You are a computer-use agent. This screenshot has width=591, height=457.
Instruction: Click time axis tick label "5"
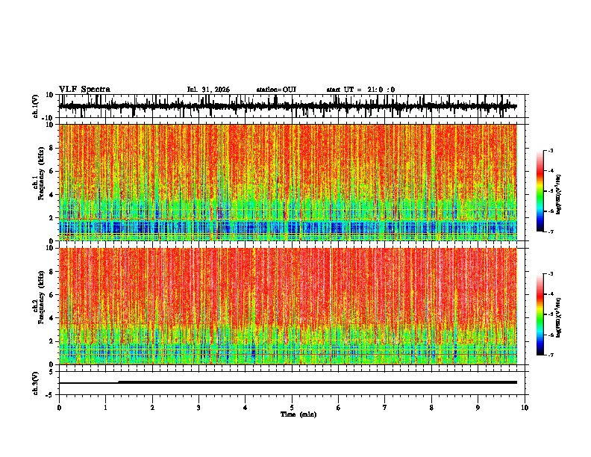(292, 408)
